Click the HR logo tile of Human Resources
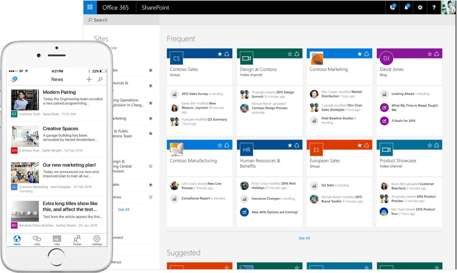This screenshot has height=273, width=457. (x=247, y=150)
